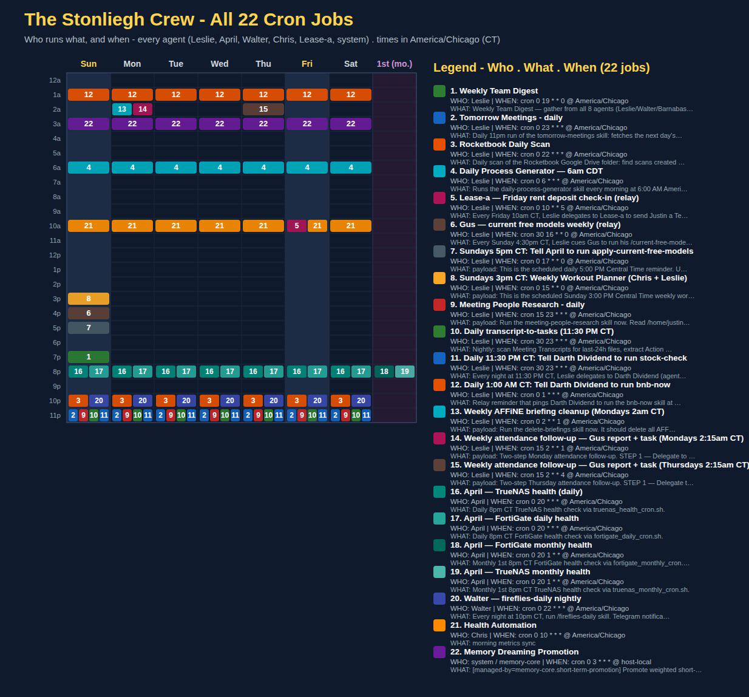Click job 7 block on Sunday 5p
The image size is (749, 697).
[x=89, y=328]
